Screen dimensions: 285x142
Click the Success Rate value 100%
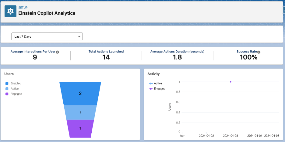tap(248, 57)
